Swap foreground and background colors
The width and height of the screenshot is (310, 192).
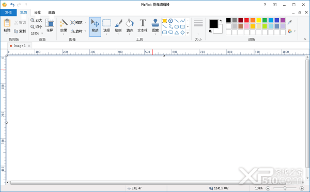pos(221,21)
